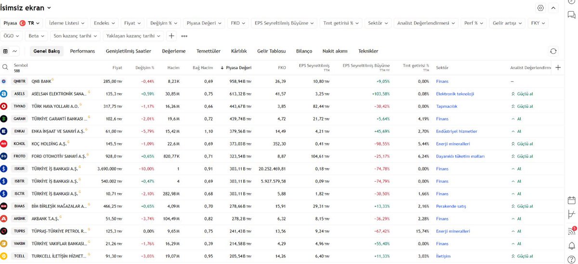Open the help question mark icon

(x=572, y=260)
